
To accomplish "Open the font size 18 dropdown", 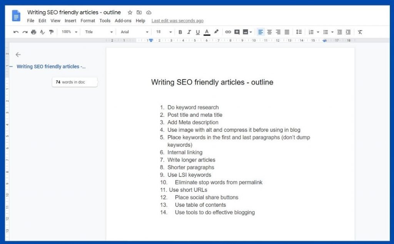I will pyautogui.click(x=164, y=32).
